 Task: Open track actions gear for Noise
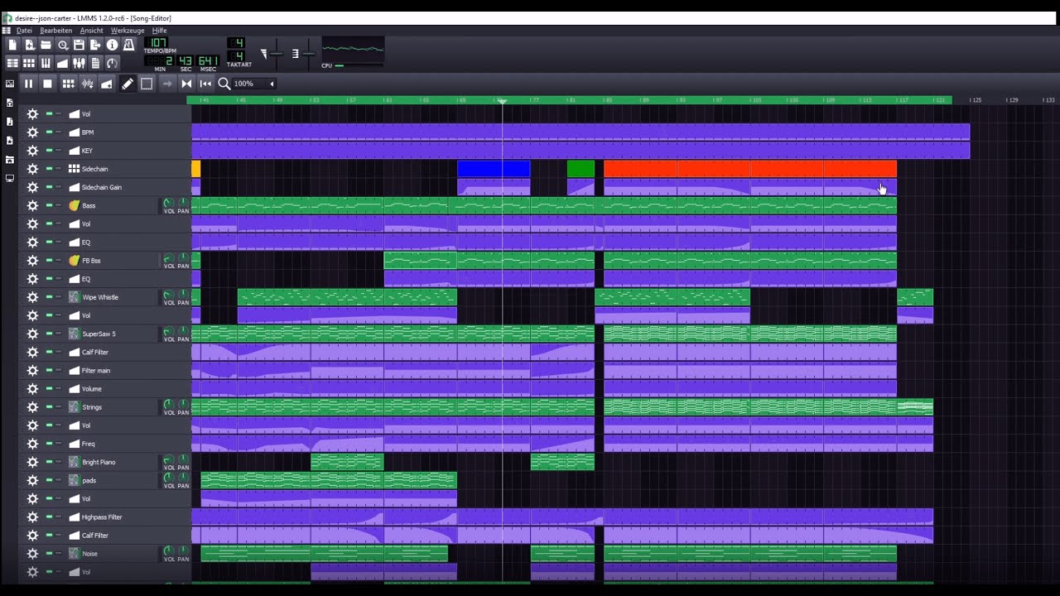(x=32, y=554)
